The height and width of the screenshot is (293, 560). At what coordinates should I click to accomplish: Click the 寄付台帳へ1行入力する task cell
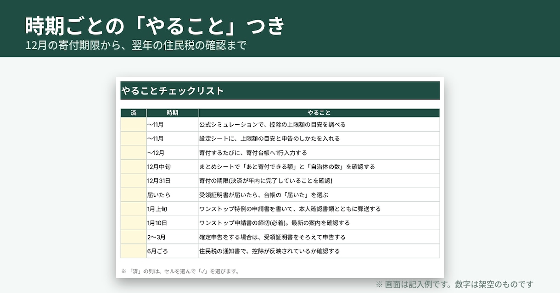[x=319, y=153]
